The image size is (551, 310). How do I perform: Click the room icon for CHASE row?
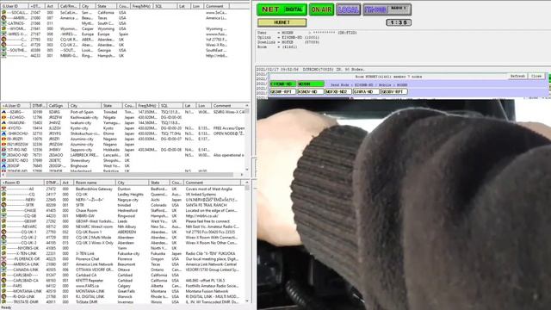(x=3, y=210)
